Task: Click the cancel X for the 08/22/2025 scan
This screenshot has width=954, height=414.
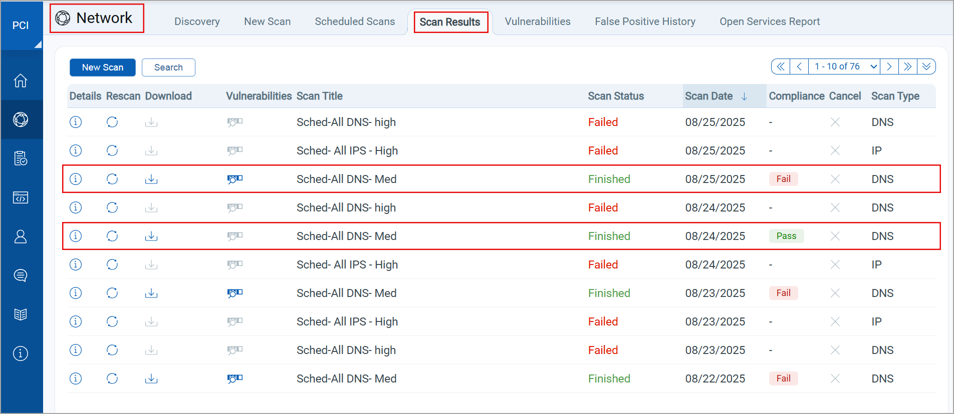Action: click(x=835, y=378)
